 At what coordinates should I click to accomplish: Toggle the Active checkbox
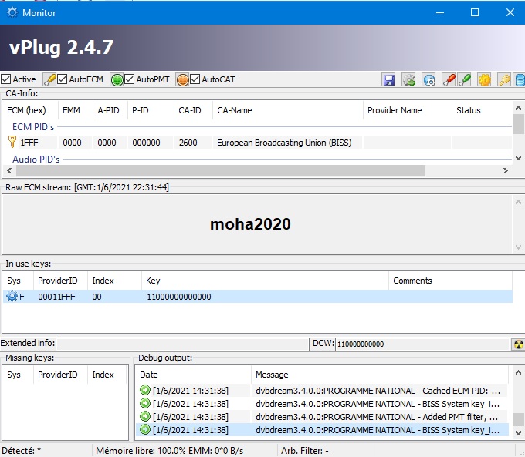pos(5,79)
